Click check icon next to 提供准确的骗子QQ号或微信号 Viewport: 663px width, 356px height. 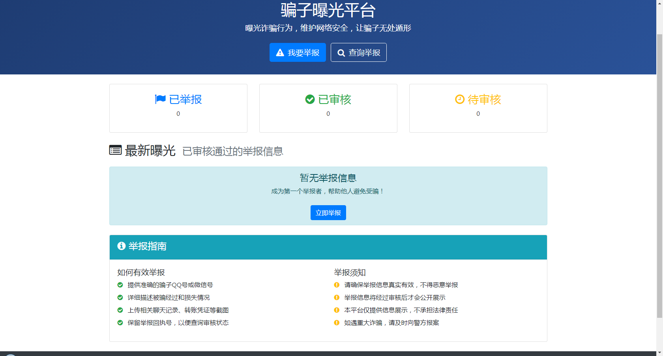click(x=120, y=285)
